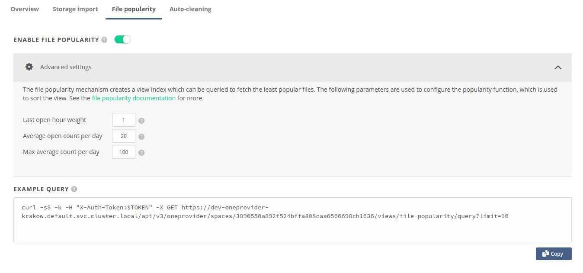Click the help icon next to Example Query

coord(74,189)
